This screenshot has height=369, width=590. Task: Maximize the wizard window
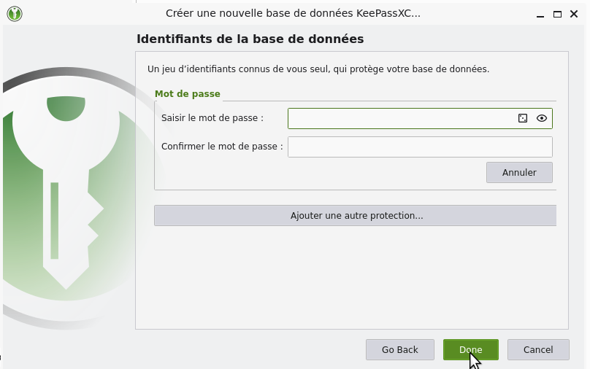557,14
